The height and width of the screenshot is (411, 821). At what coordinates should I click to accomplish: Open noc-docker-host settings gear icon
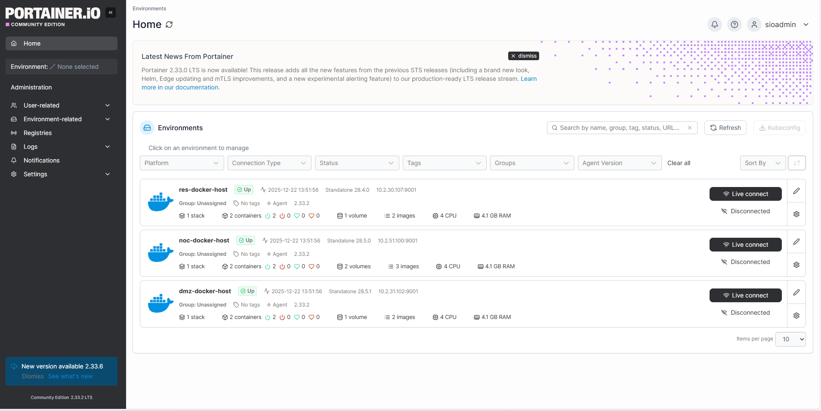click(796, 265)
